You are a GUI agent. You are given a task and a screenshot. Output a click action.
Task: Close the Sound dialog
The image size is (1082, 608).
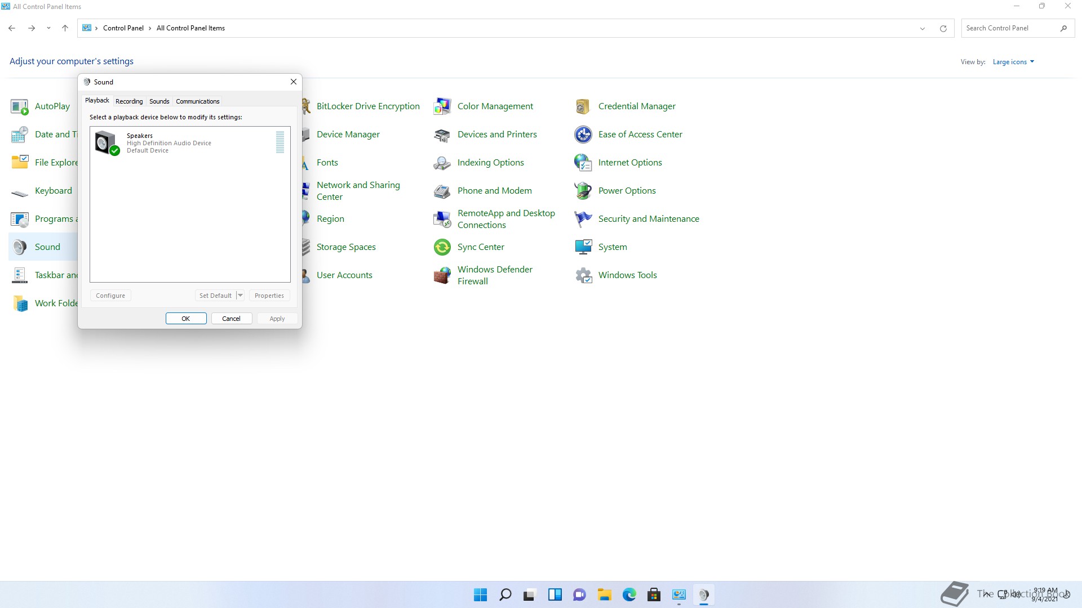[x=294, y=82]
